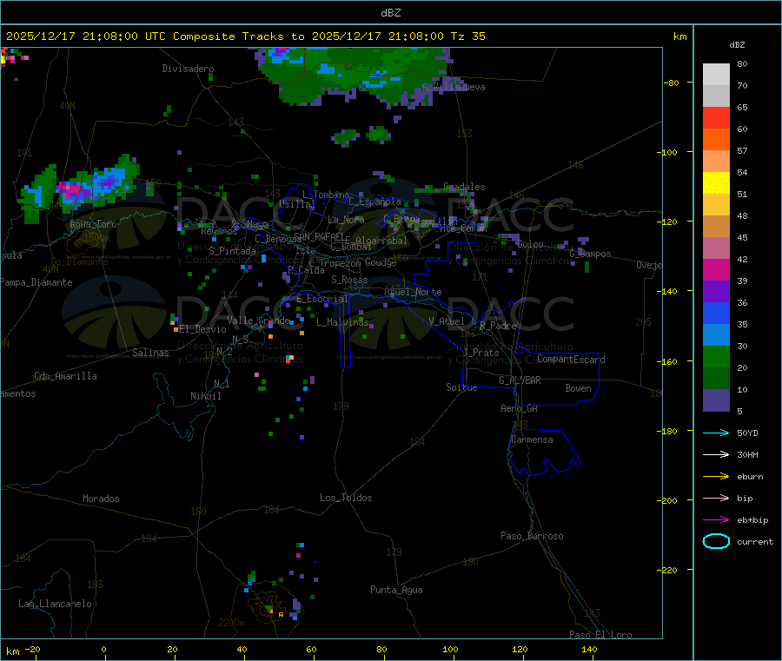Click the 'J_Prats' map label

(x=481, y=353)
